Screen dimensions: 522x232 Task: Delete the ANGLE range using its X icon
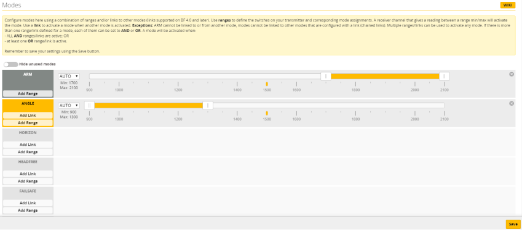coord(512,103)
